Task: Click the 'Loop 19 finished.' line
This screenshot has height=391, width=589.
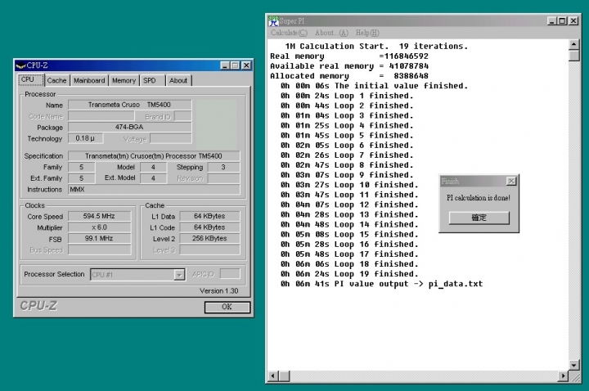Action: pos(349,274)
